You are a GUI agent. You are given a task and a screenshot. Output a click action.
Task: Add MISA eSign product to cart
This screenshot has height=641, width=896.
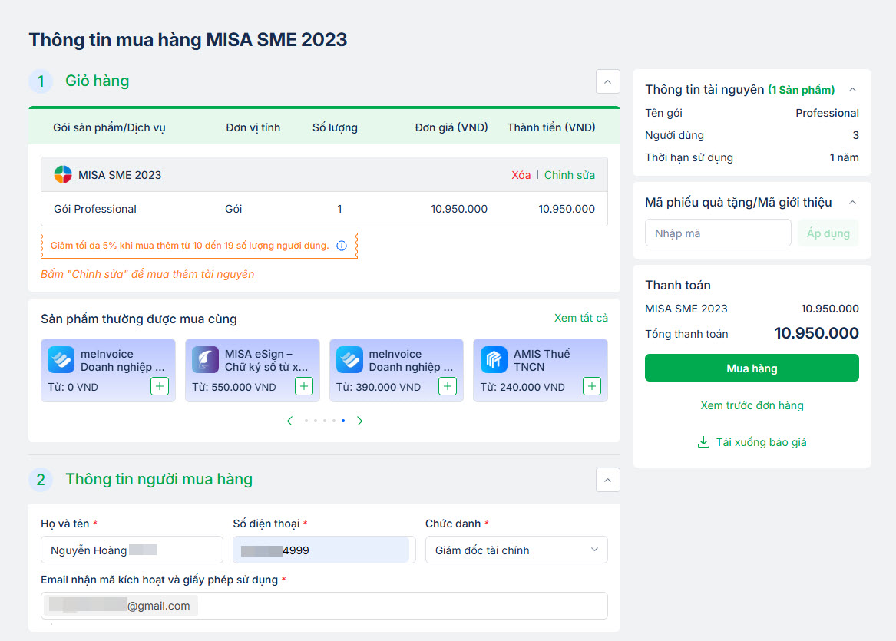[304, 386]
